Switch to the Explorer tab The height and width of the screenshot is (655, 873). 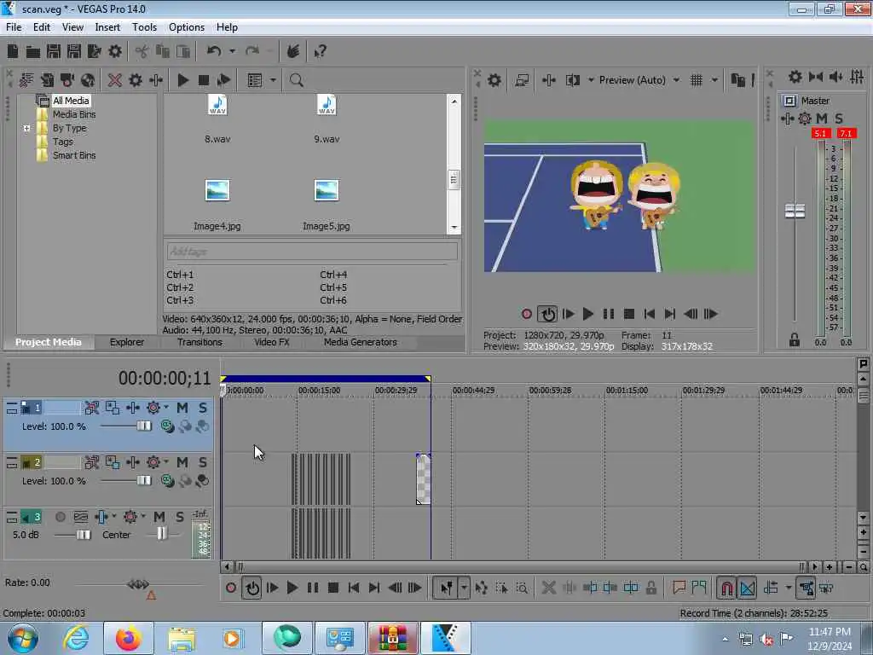127,342
